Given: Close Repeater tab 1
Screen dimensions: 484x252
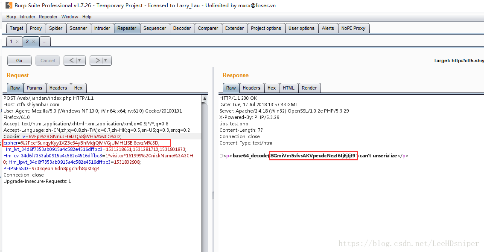Looking at the screenshot, I should pyautogui.click(x=17, y=41).
